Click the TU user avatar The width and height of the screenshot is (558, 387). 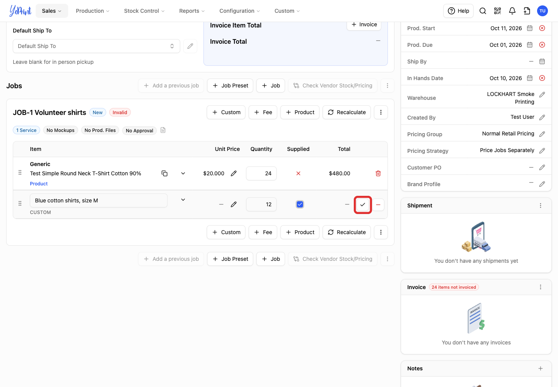542,11
